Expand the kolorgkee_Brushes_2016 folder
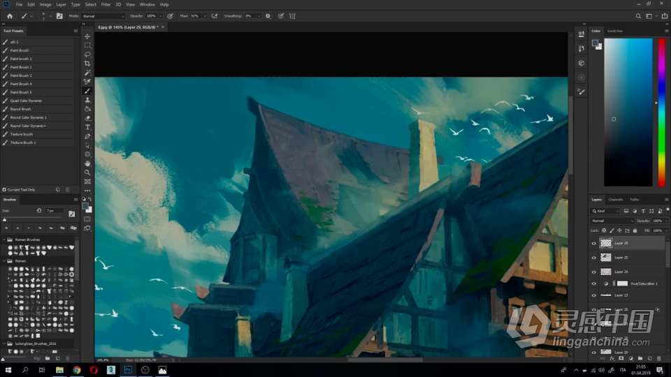Screen dimensions: 671x377 click(4, 343)
